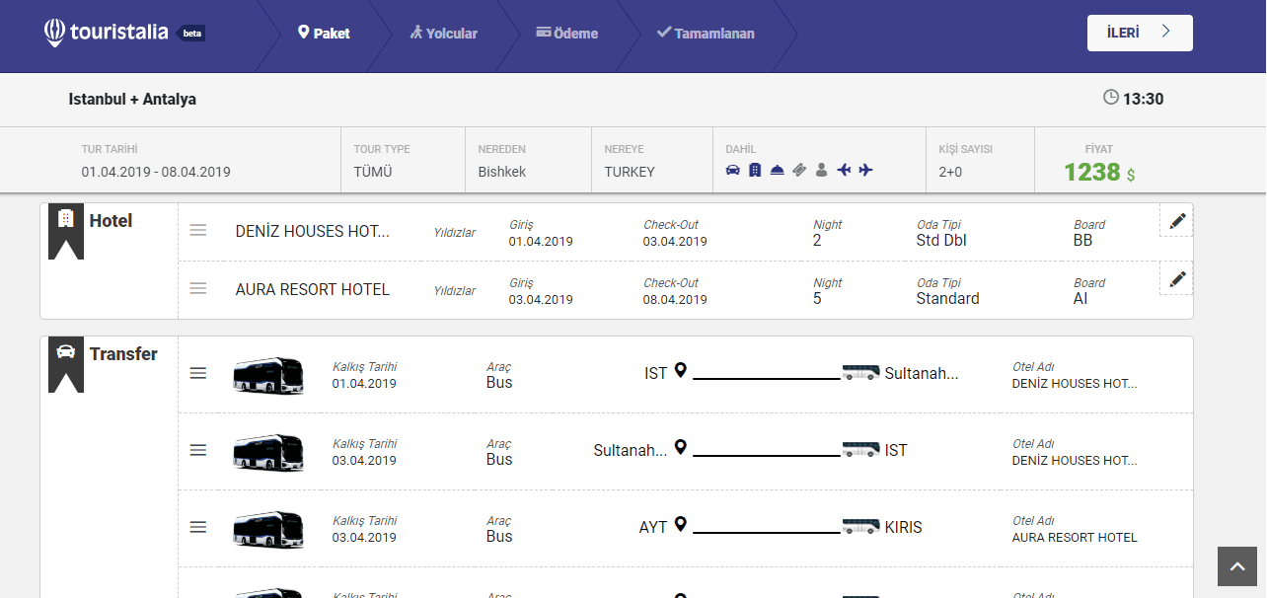Click the car icon under Dahil
This screenshot has height=598, width=1267.
click(x=732, y=171)
